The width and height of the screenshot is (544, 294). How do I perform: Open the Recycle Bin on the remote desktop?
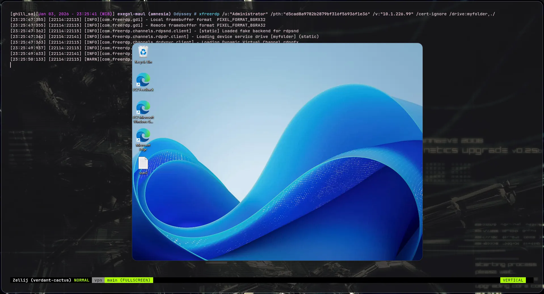(143, 52)
